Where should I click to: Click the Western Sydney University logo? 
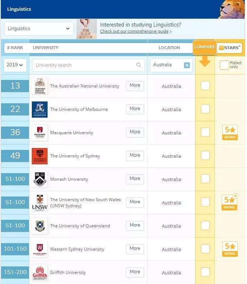(40, 250)
